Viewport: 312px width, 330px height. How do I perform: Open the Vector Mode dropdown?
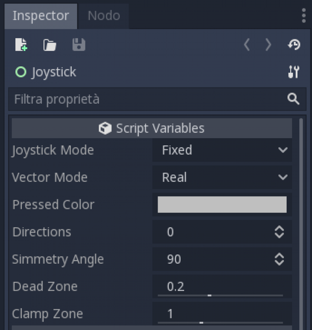point(222,178)
